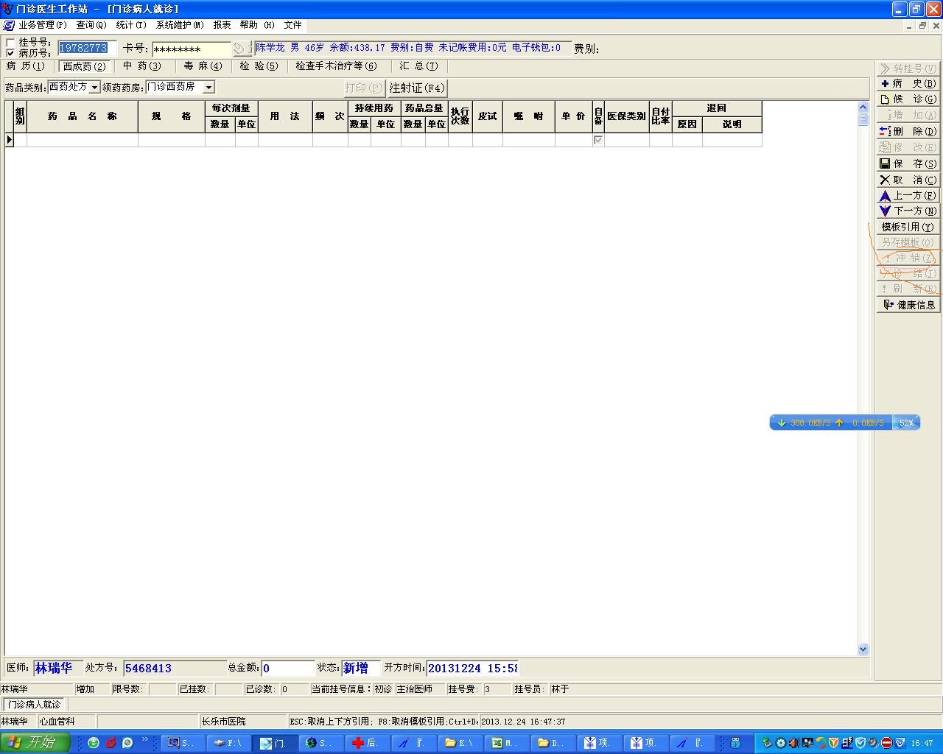Click the 候诊(G) waiting list button
This screenshot has height=754, width=943.
click(908, 99)
